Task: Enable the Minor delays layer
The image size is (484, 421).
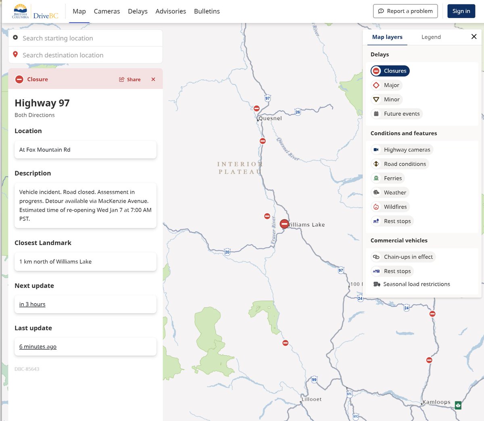Action: pos(386,99)
